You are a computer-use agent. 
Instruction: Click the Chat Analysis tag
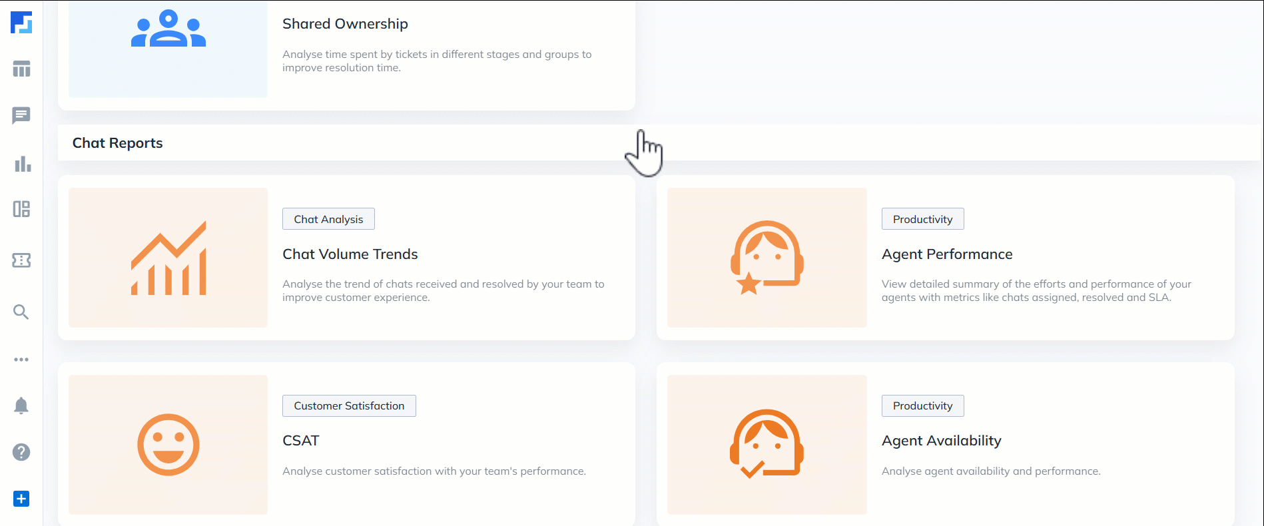(328, 219)
